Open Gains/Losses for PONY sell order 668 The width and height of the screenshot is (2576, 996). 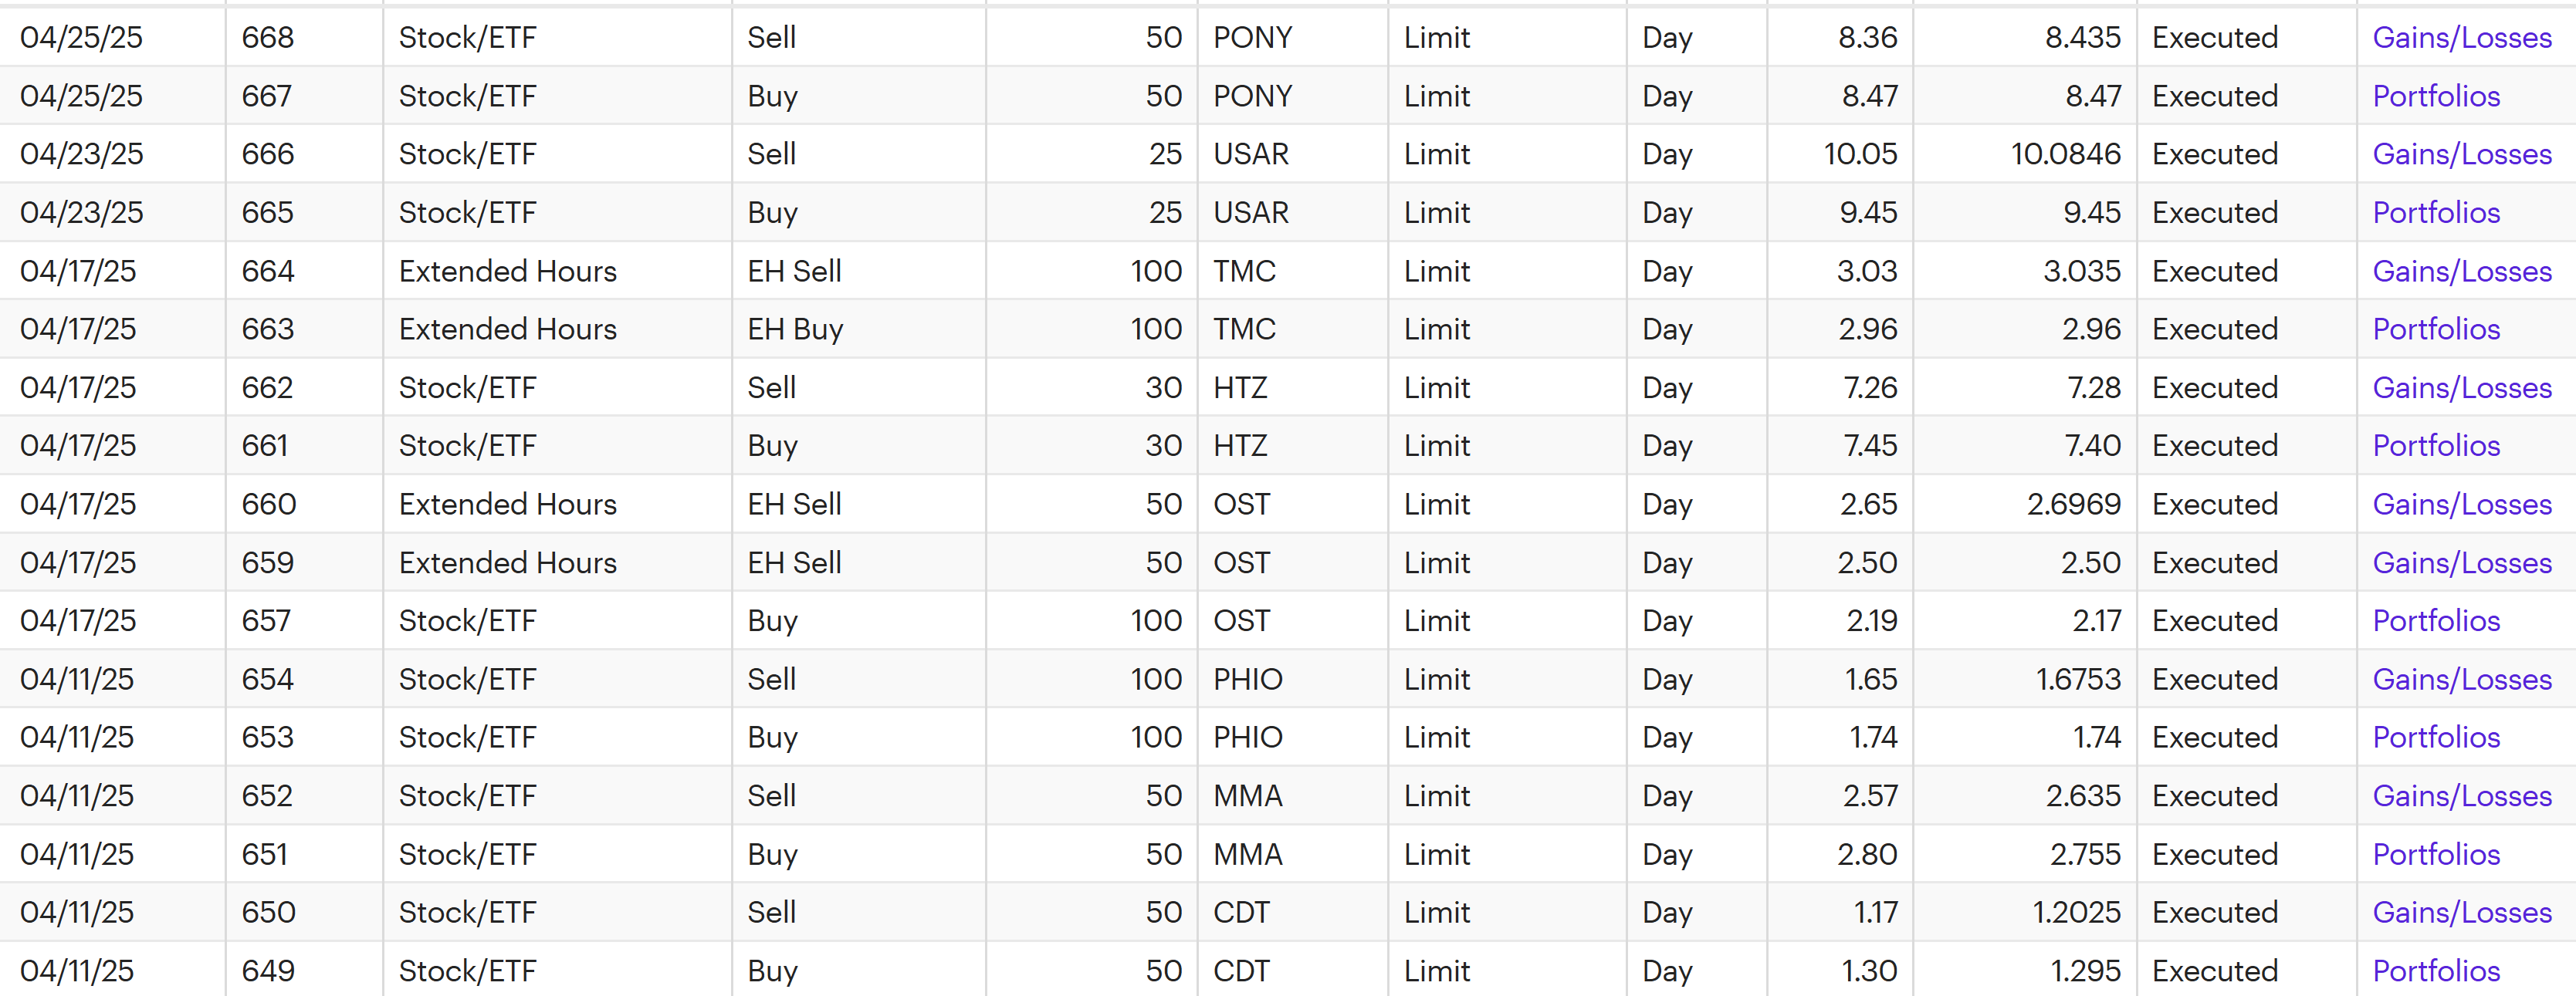click(x=2461, y=38)
